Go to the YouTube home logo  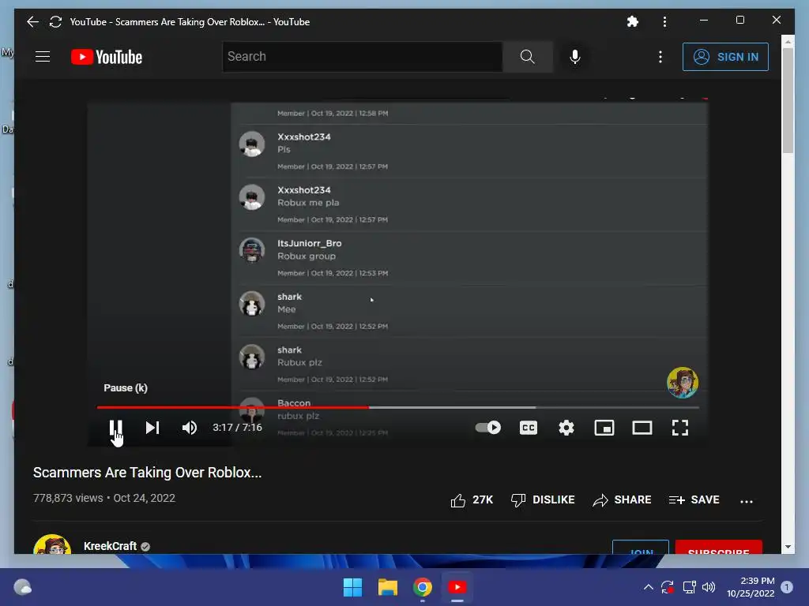[107, 57]
